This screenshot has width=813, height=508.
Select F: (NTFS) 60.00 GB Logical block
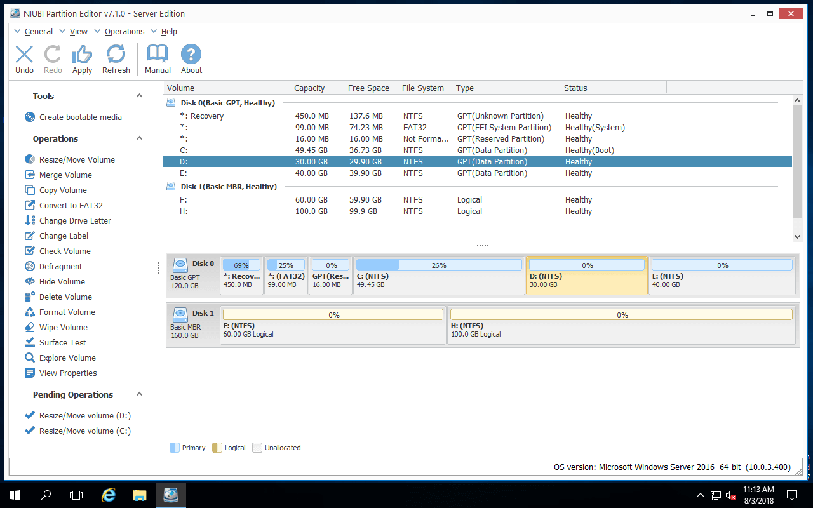pos(333,325)
